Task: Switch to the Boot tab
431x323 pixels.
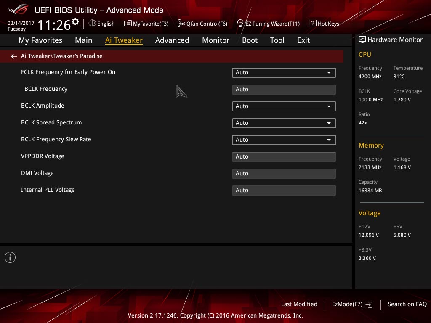Action: (x=250, y=40)
